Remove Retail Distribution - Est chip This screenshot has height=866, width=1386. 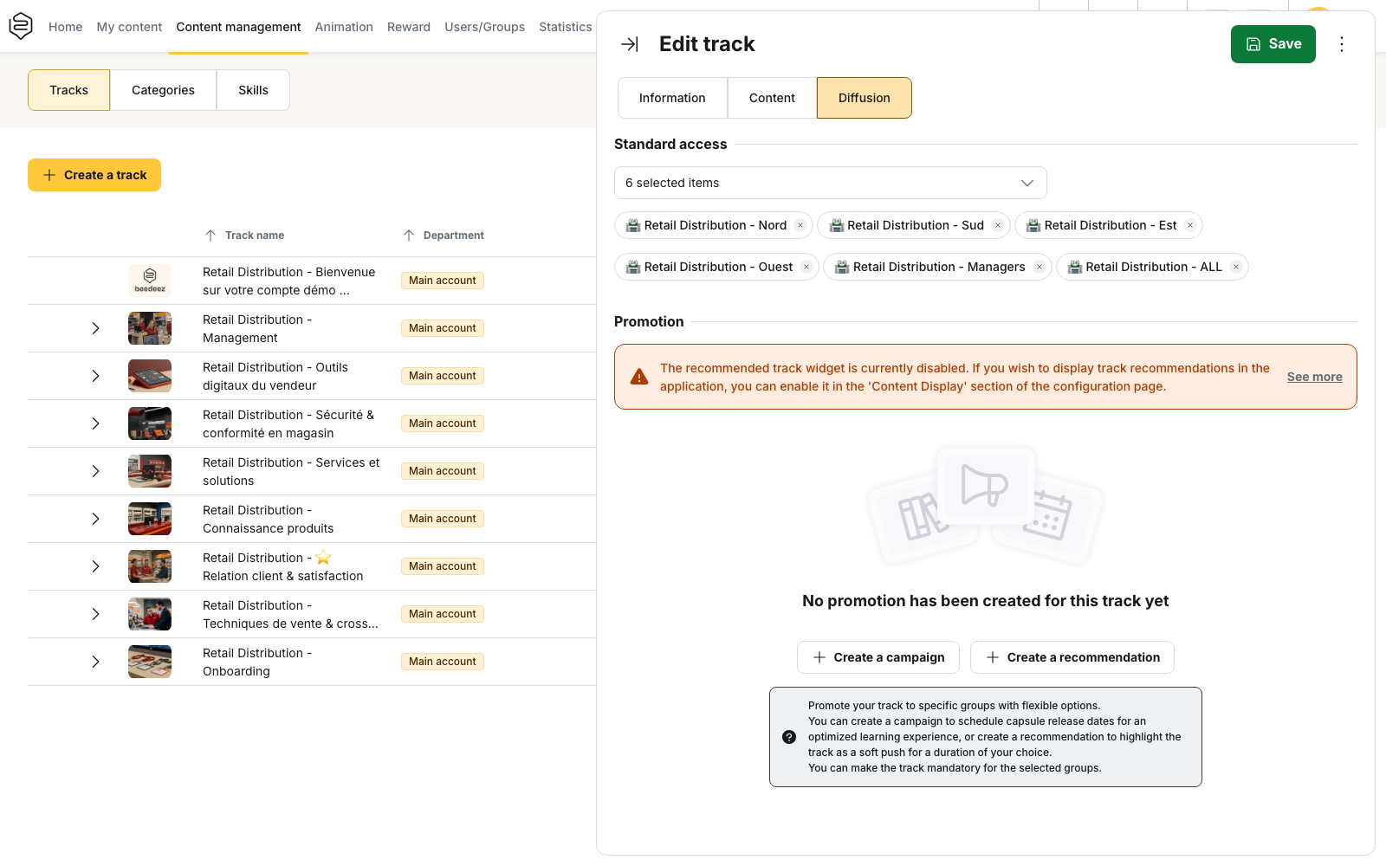[1190, 225]
